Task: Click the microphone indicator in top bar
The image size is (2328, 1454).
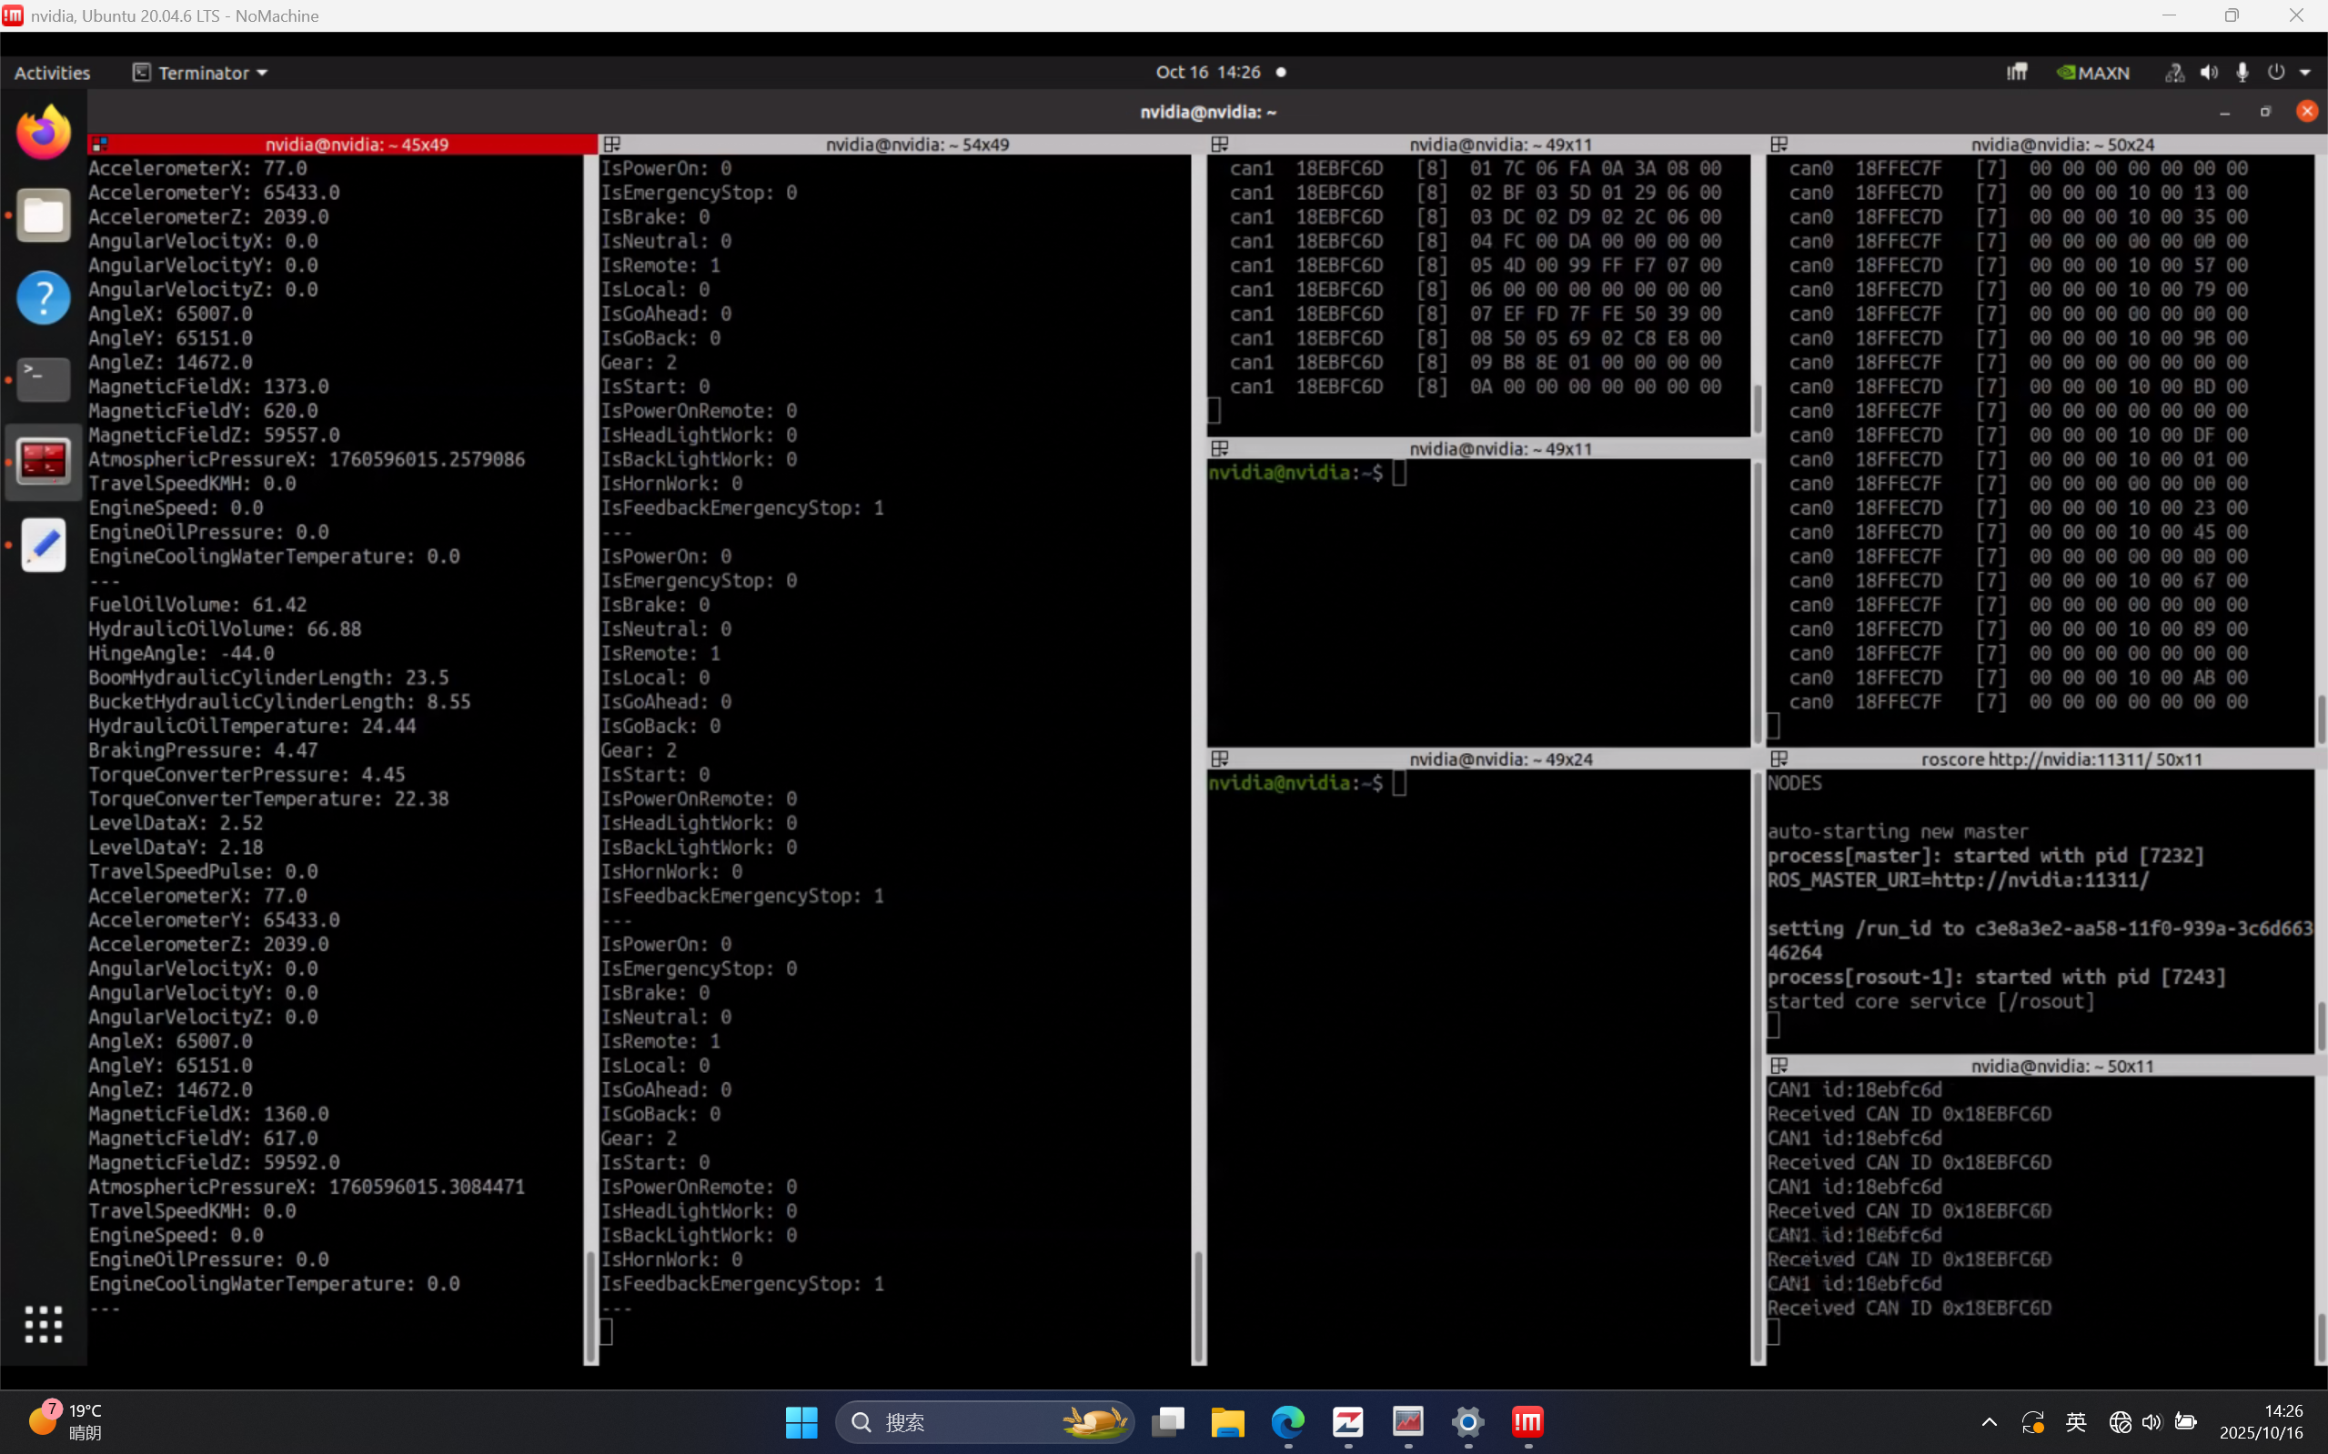Action: pyautogui.click(x=2242, y=73)
